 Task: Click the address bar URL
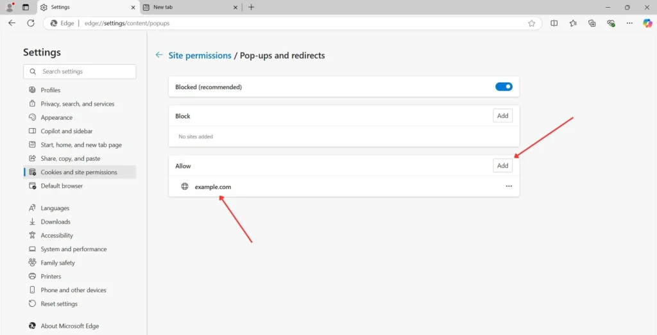coord(127,24)
